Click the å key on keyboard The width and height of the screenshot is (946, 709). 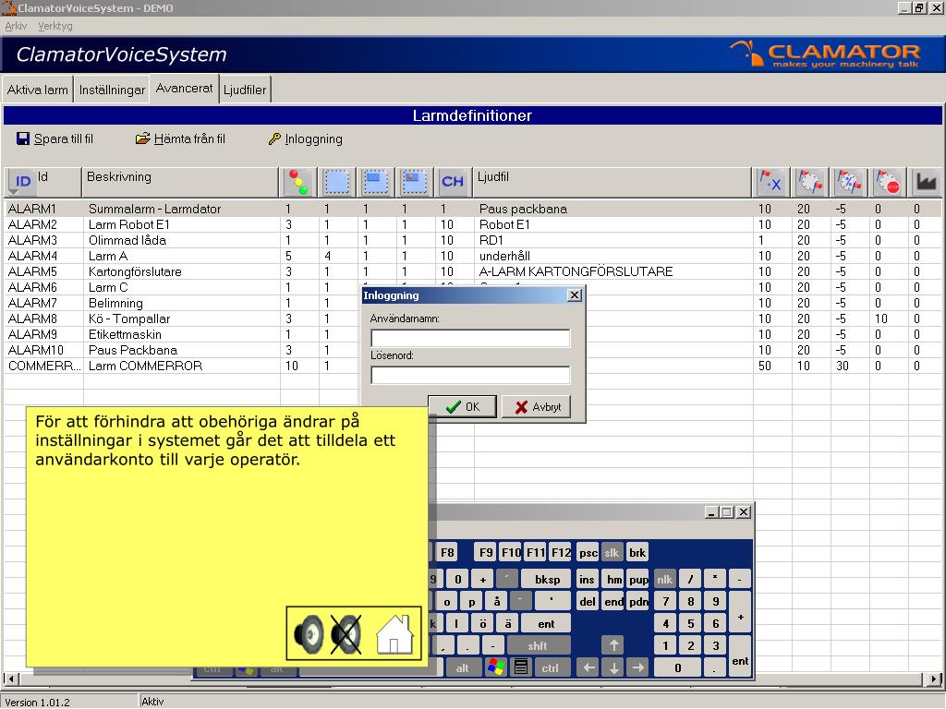(496, 601)
